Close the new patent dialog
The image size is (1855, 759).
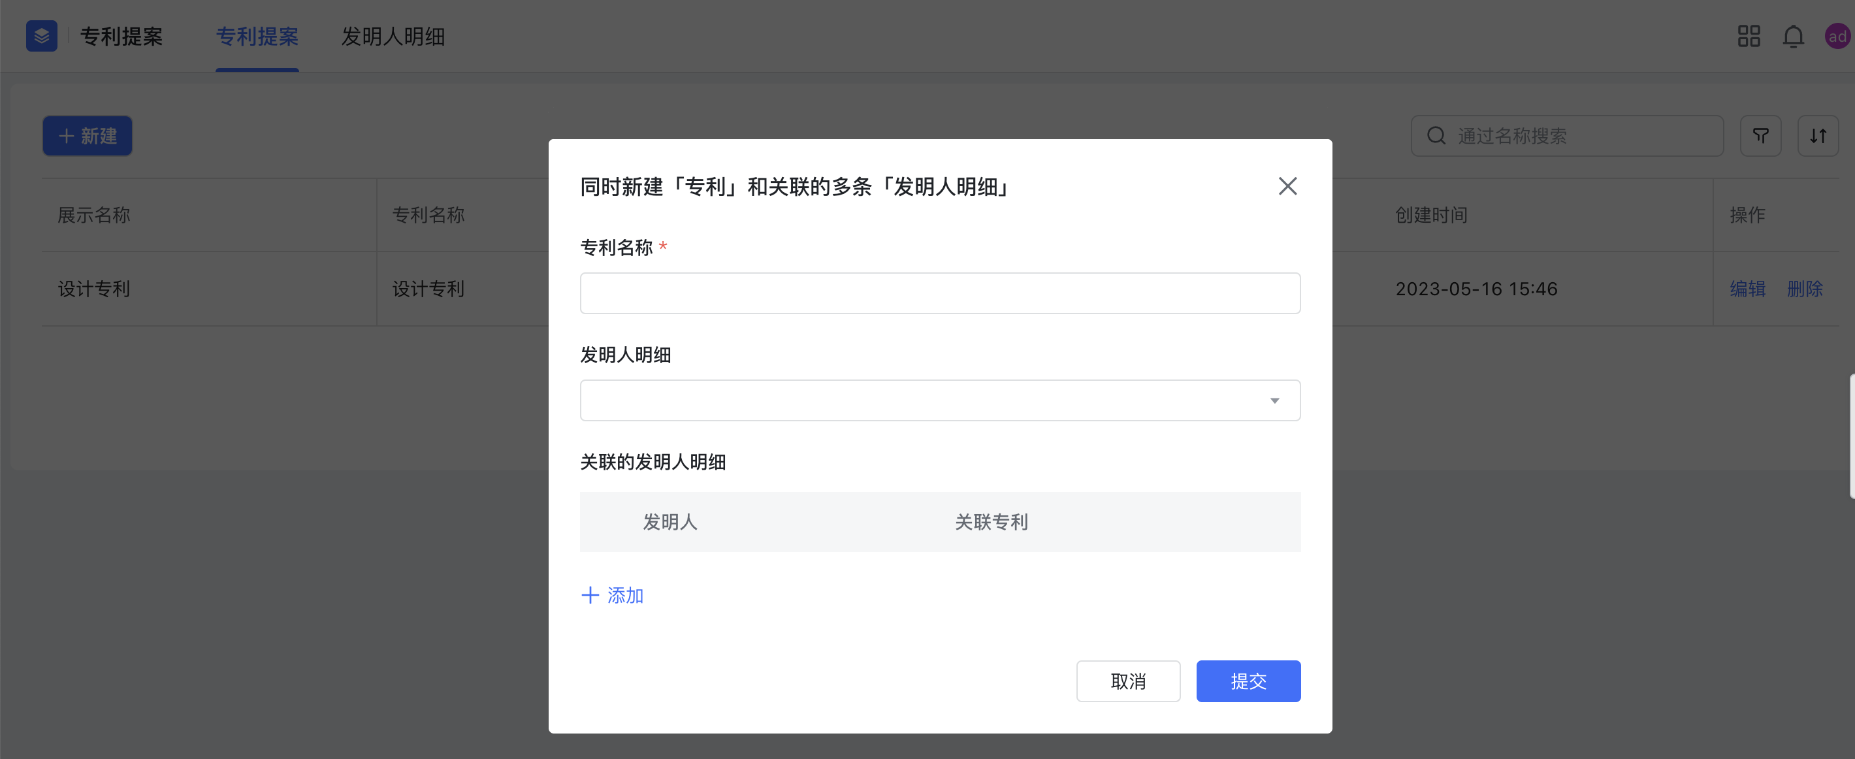tap(1287, 187)
